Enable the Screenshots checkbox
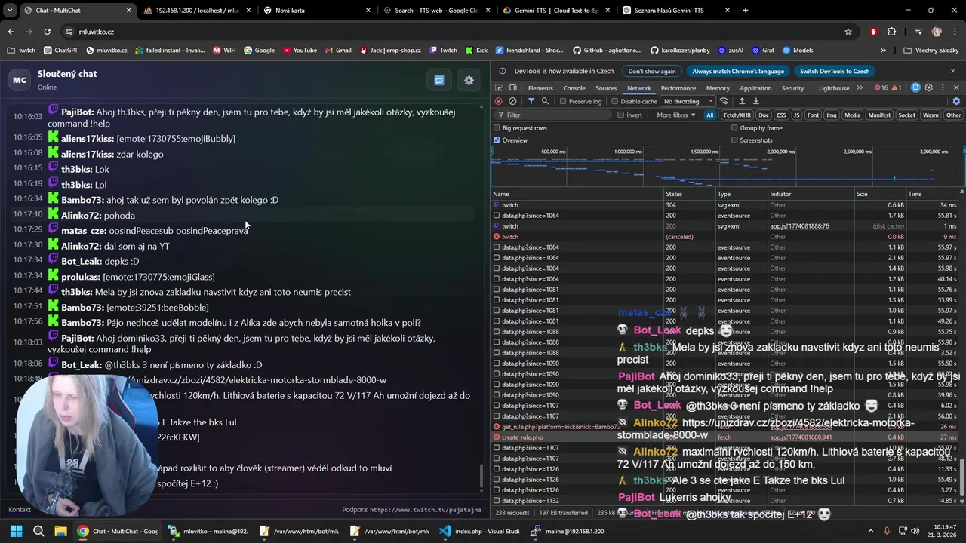The width and height of the screenshot is (966, 543). coord(734,140)
